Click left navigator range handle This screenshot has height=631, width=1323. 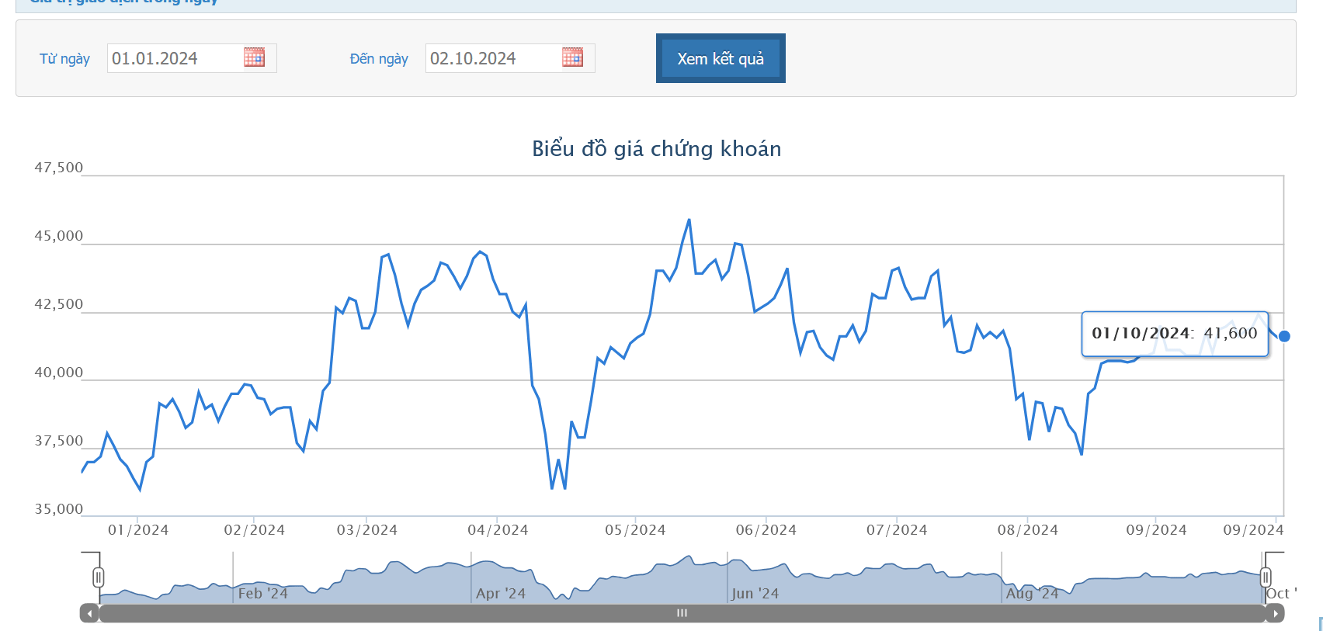coord(98,577)
